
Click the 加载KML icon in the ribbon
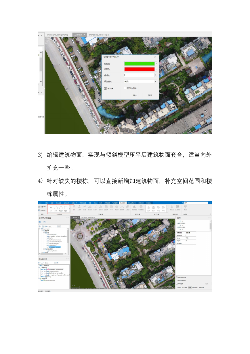39,210
